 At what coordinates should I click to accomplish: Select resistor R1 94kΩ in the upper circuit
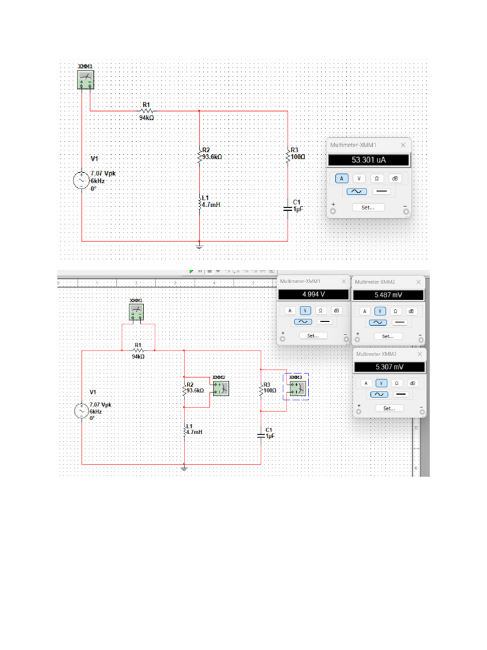[x=146, y=111]
